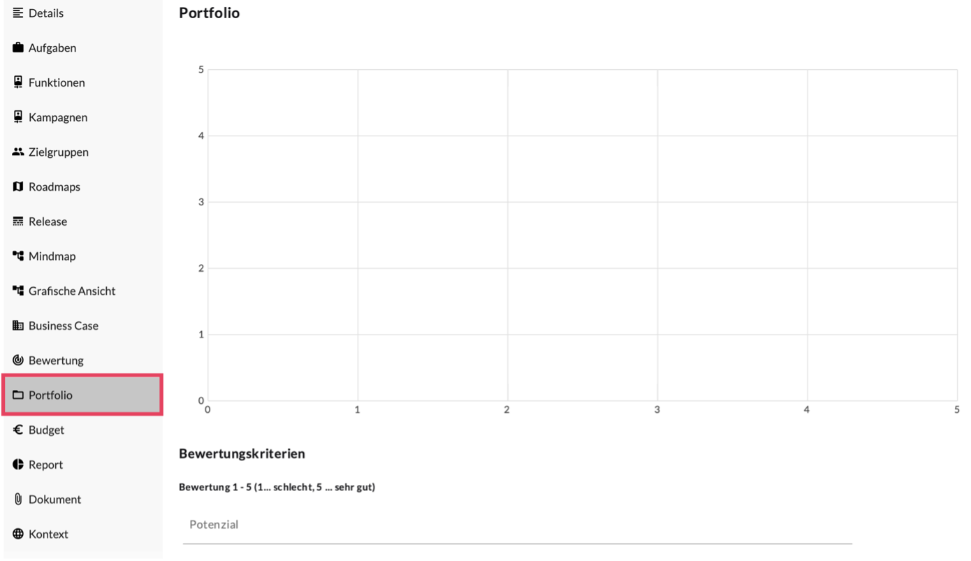The width and height of the screenshot is (971, 561).
Task: Click the Bewertungskriterien heading
Action: pyautogui.click(x=242, y=453)
